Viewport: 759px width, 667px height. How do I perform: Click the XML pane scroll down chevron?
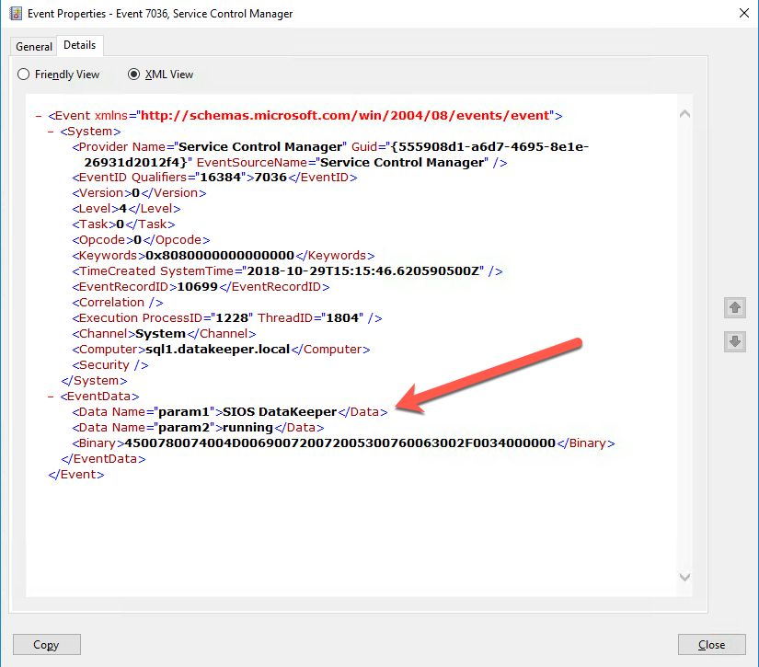click(684, 577)
